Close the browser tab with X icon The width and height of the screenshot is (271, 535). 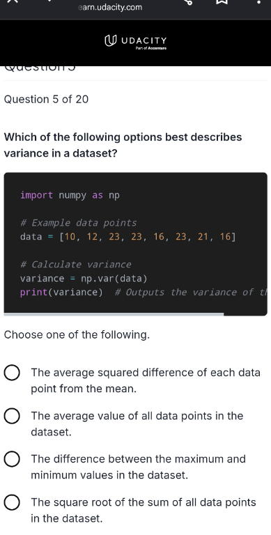pos(13,1)
